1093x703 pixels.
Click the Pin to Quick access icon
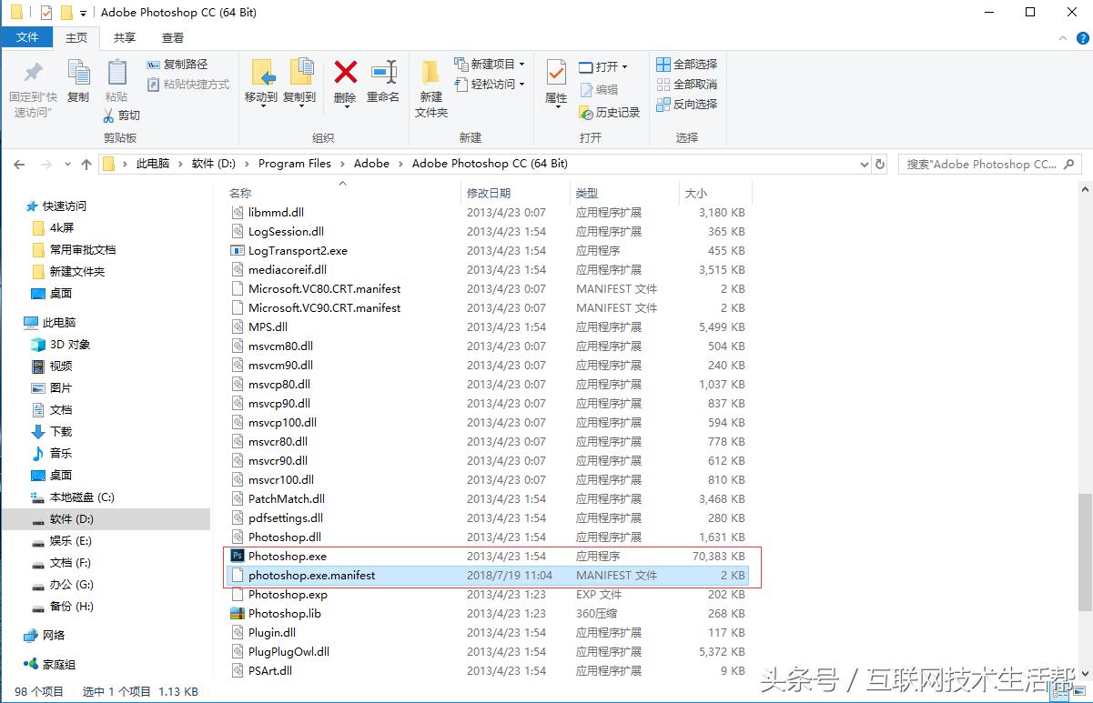coord(34,73)
